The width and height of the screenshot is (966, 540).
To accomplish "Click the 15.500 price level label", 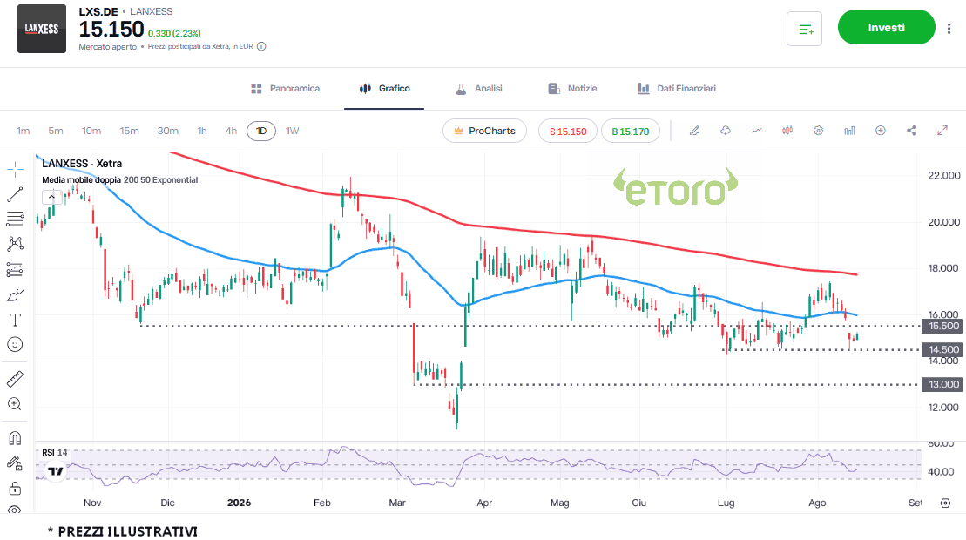I will point(942,327).
